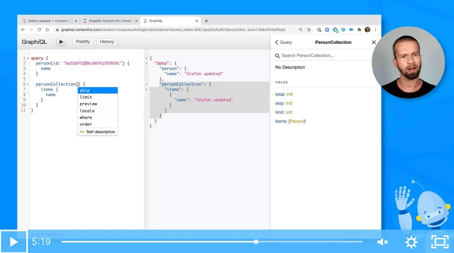Image resolution: width=454 pixels, height=253 pixels.
Task: Close the 'Stefan updated' browser tab
Action: pos(76,21)
